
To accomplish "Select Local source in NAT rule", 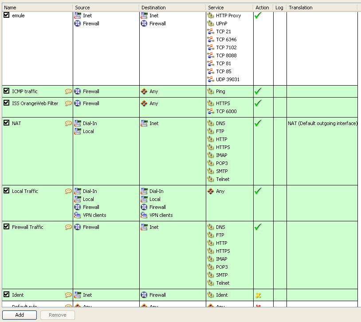I will tap(88, 131).
